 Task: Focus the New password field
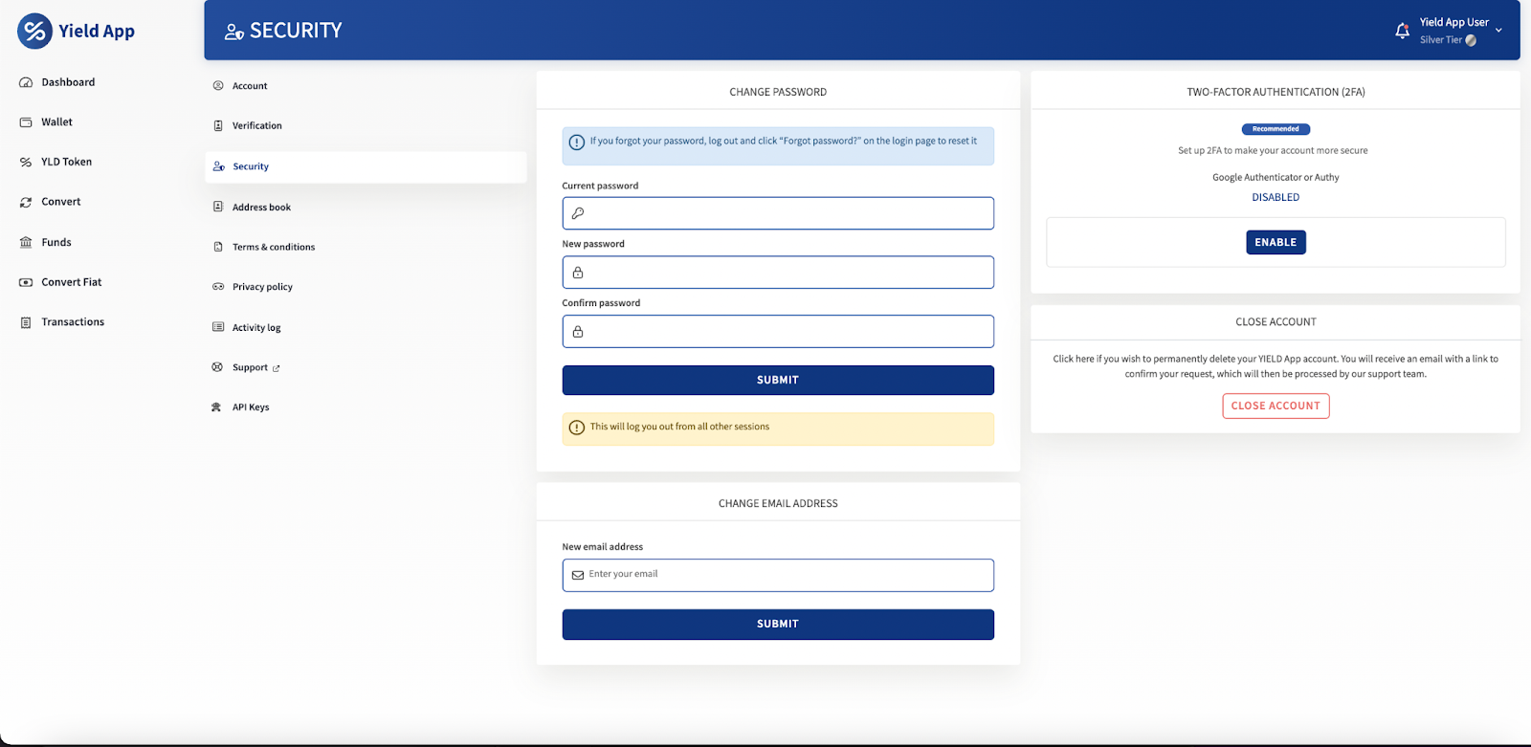point(778,273)
